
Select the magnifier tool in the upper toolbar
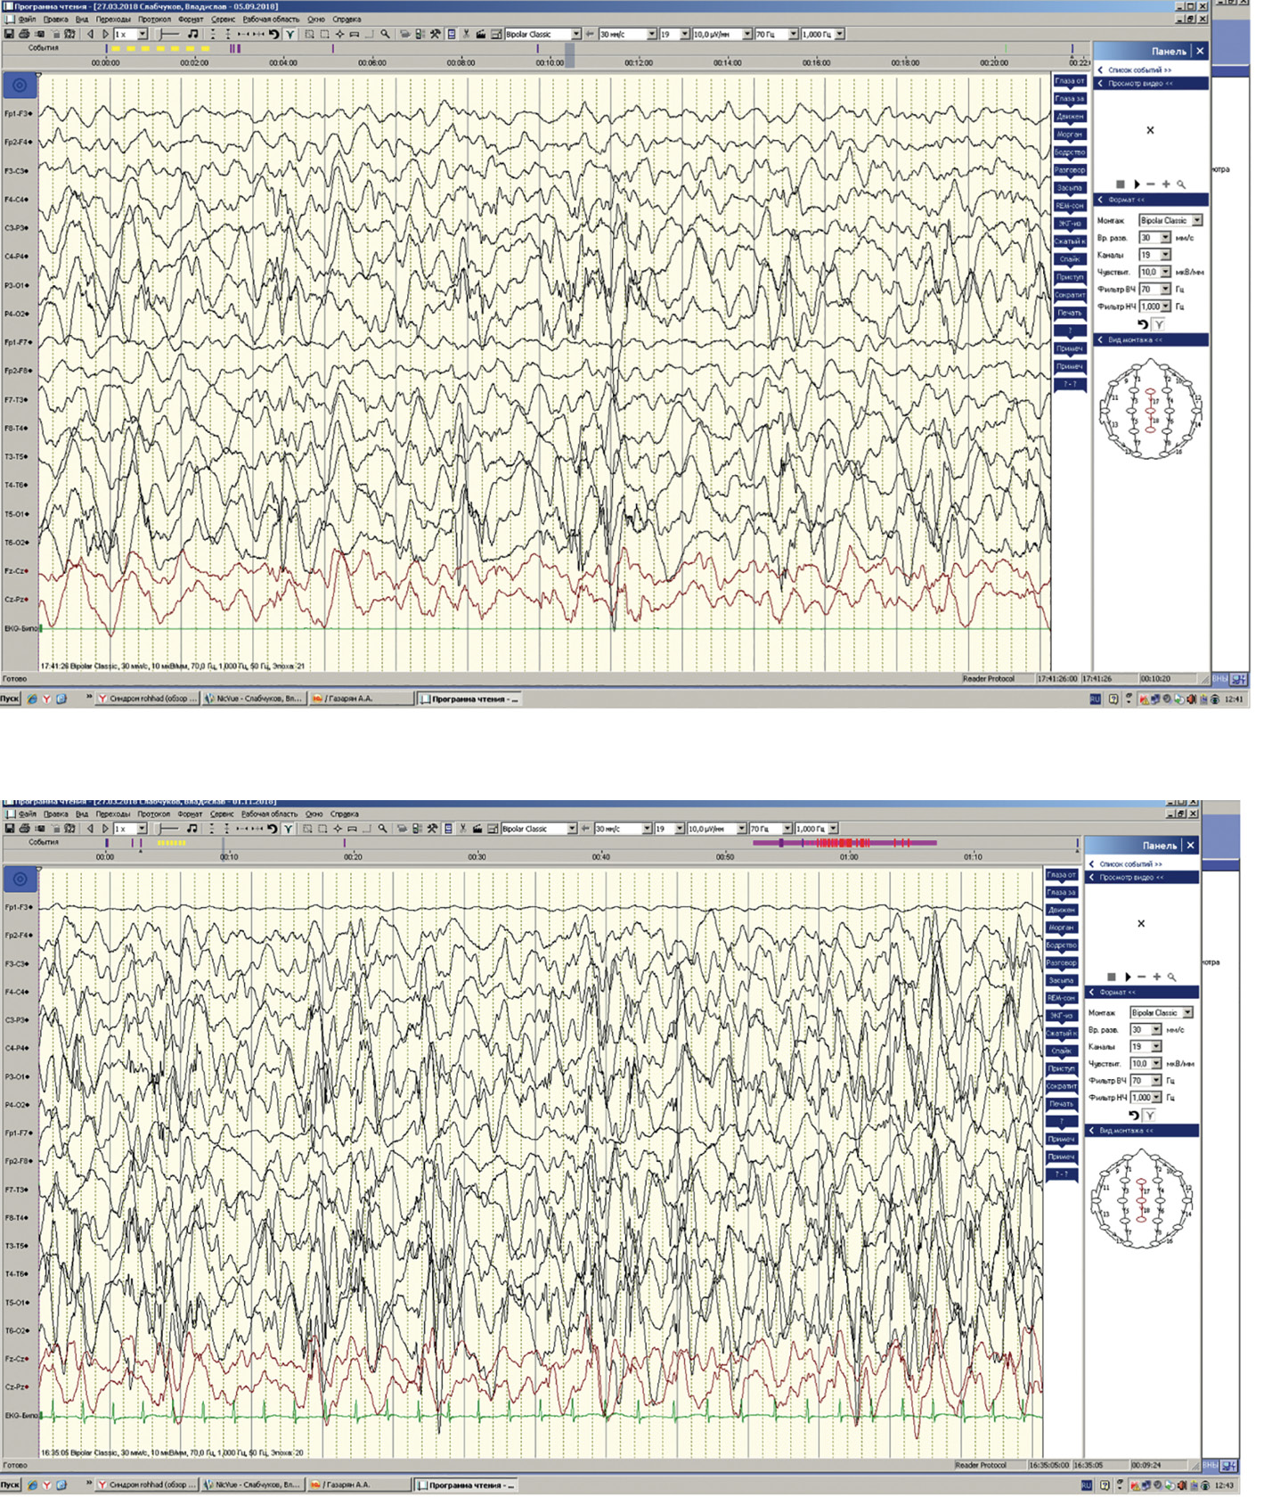pyautogui.click(x=385, y=34)
